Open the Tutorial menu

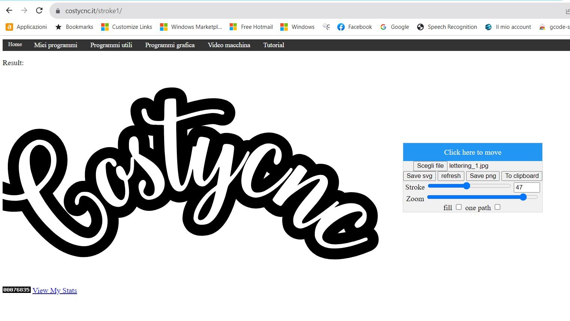click(274, 45)
